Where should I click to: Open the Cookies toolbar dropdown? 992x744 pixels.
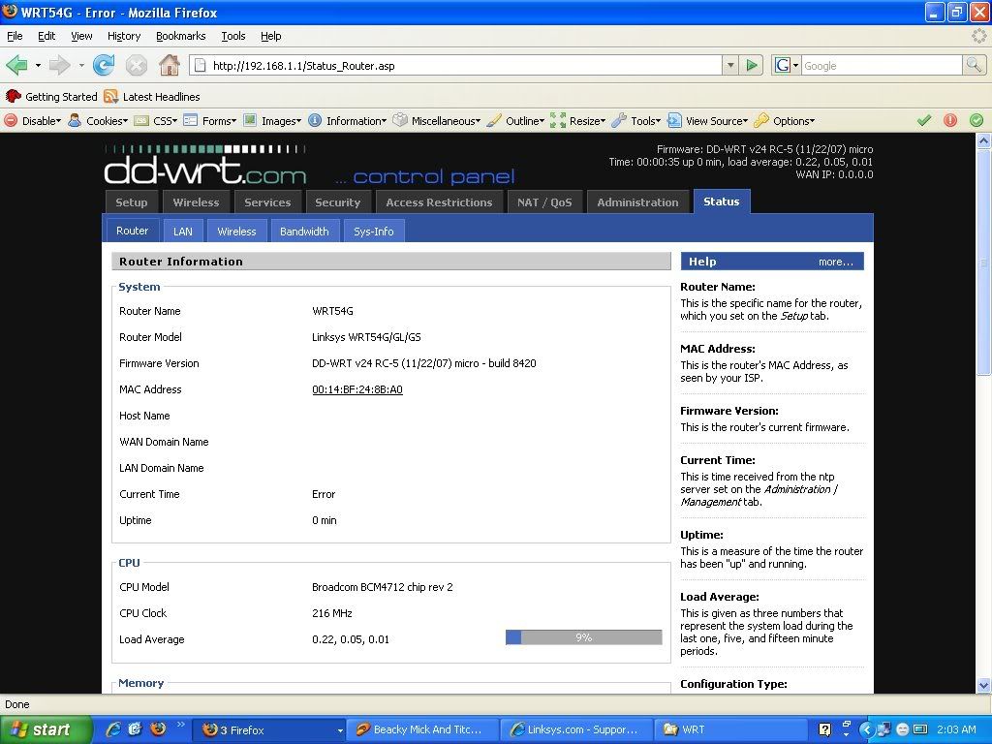pos(98,121)
